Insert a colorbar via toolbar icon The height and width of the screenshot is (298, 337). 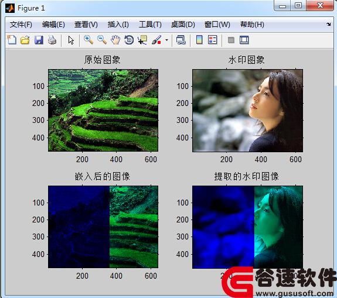point(199,40)
